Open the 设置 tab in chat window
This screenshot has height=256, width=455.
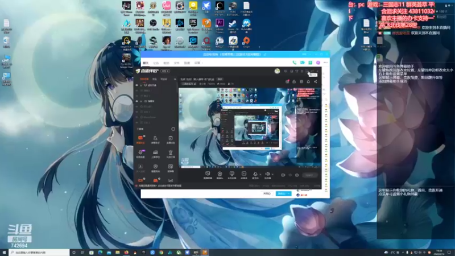click(x=197, y=63)
